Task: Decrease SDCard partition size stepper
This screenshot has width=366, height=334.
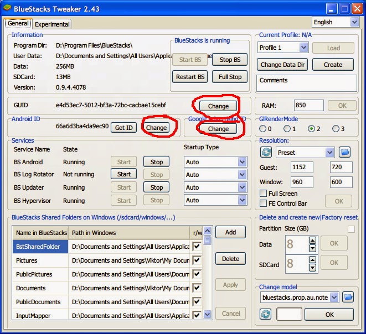Action: (312, 268)
